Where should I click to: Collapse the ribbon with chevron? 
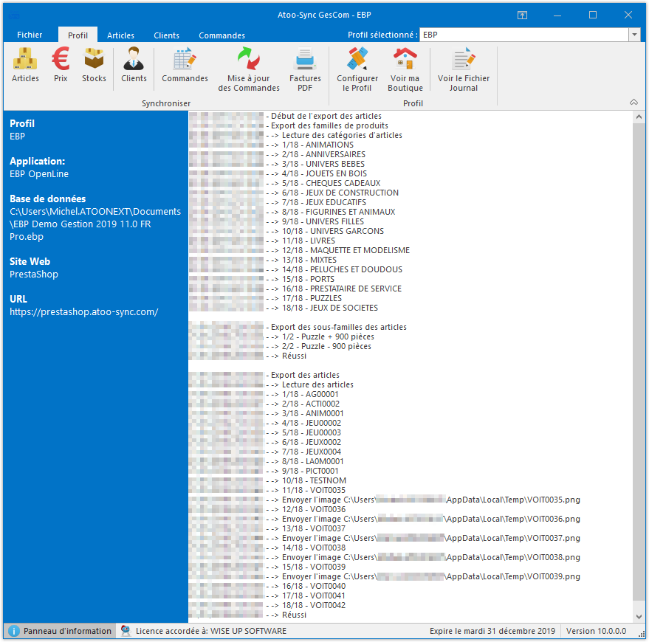pyautogui.click(x=633, y=102)
